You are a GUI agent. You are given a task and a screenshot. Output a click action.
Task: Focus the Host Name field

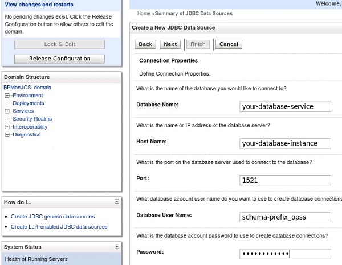point(285,143)
